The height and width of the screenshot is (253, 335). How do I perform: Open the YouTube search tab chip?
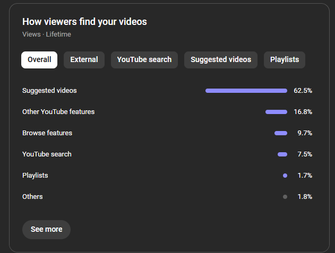[x=144, y=59]
